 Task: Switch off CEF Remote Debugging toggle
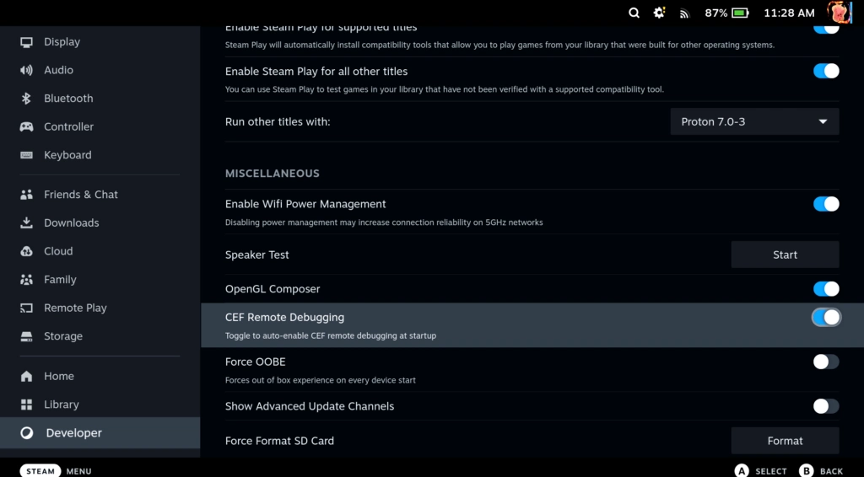[x=826, y=318]
